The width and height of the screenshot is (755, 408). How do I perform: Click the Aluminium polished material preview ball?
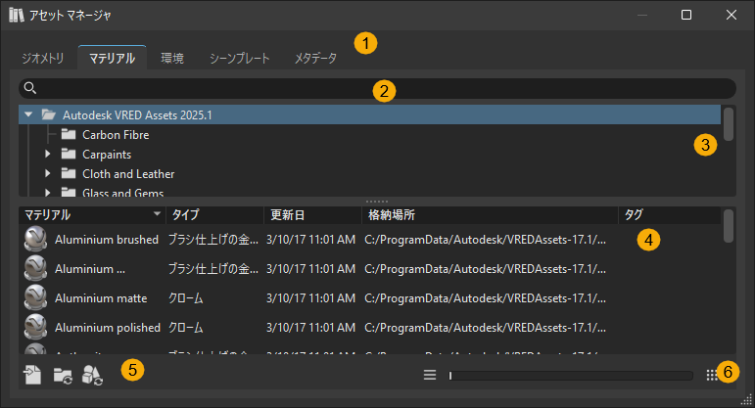tap(35, 327)
